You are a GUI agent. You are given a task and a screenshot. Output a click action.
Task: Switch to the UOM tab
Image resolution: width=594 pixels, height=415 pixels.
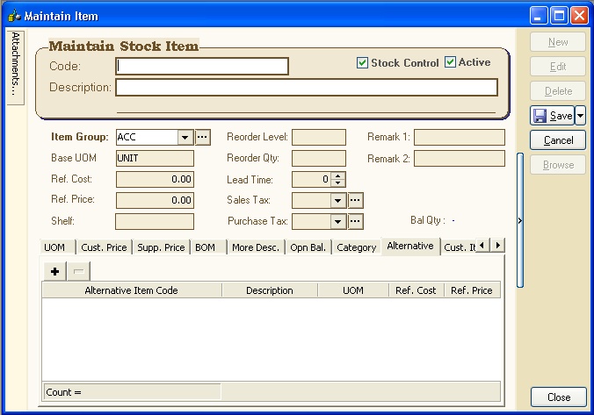pyautogui.click(x=57, y=247)
